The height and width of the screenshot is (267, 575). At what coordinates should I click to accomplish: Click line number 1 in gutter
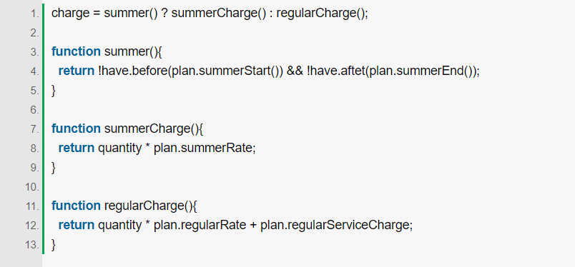(34, 14)
